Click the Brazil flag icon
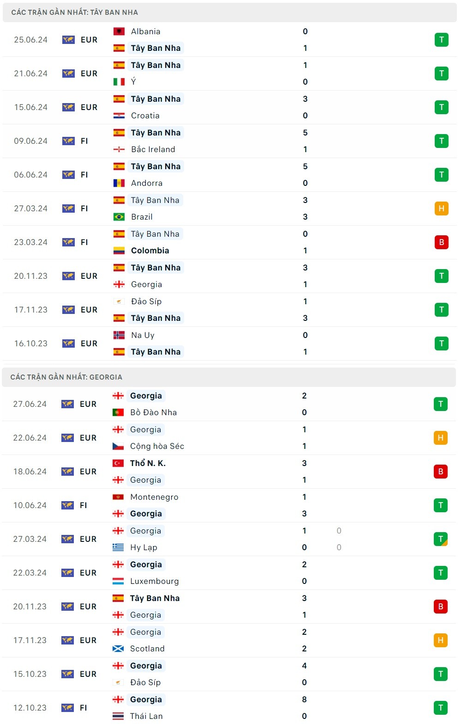Viewport: 461px width, 724px height. coord(119,217)
